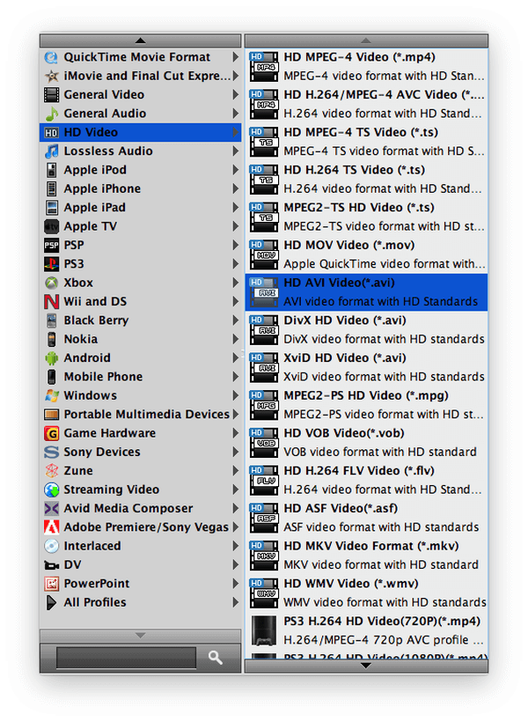This screenshot has width=528, height=722.
Task: Expand the Windows submenu arrow
Action: click(235, 395)
